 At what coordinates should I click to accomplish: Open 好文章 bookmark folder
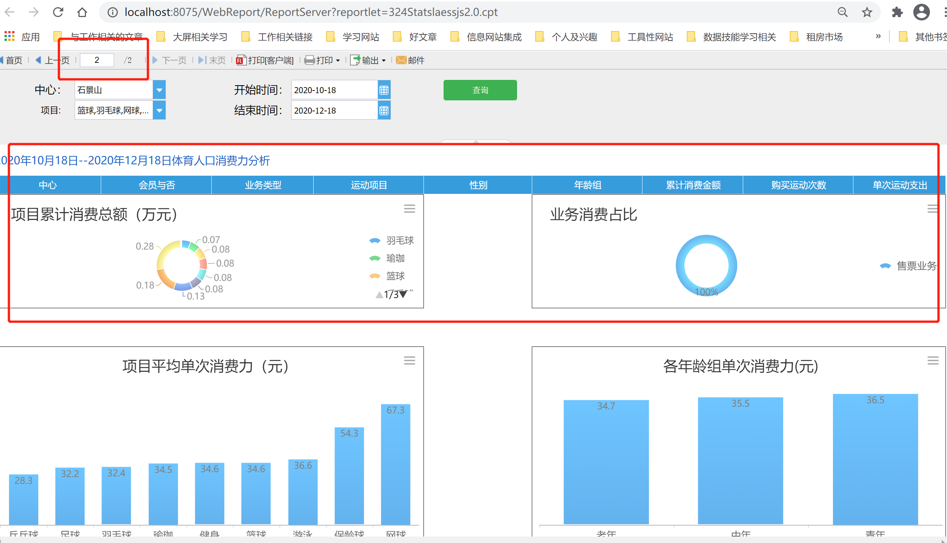[x=415, y=37]
